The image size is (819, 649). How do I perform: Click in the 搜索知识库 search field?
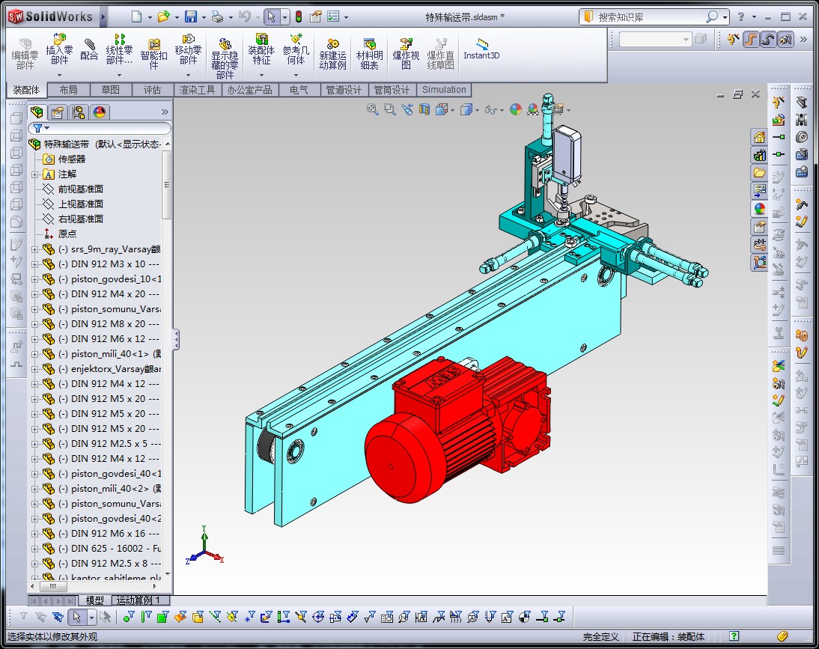click(x=648, y=16)
